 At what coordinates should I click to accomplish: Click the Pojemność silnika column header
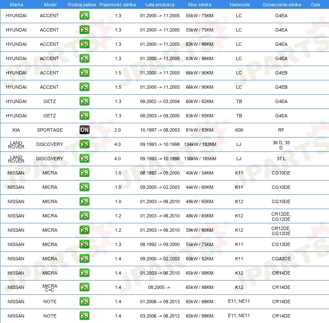[x=117, y=5]
